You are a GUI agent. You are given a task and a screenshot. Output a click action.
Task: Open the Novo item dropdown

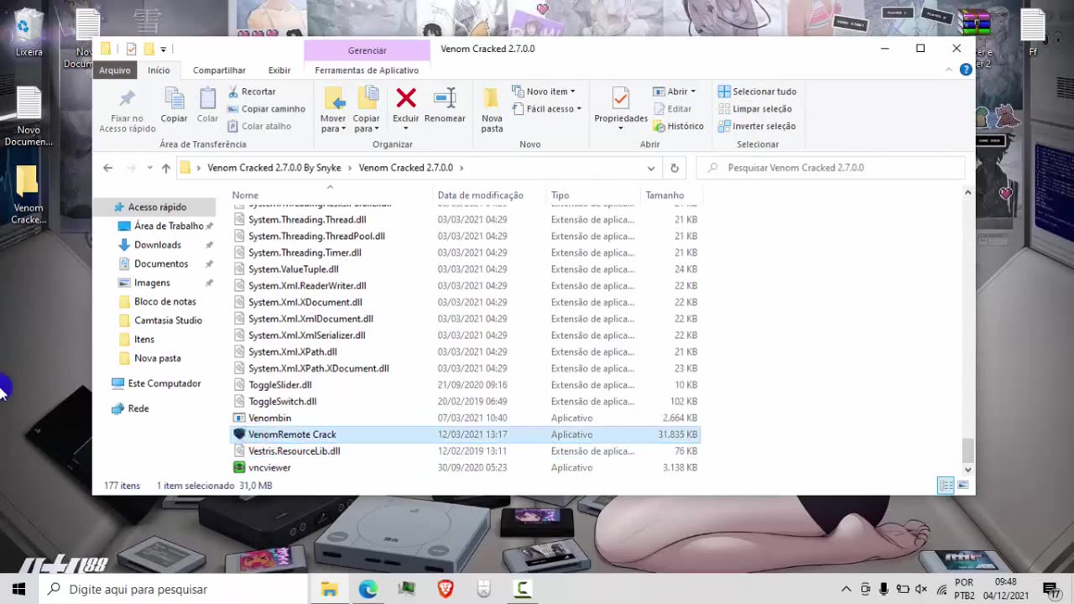(x=544, y=91)
